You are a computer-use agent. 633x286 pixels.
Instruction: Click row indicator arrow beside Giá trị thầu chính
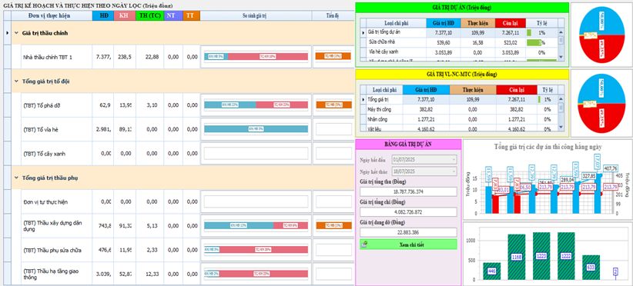[x=7, y=32]
